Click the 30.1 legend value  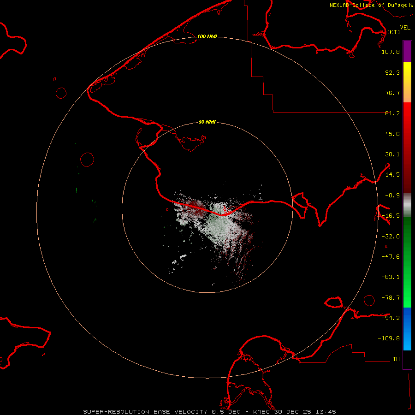[392, 154]
